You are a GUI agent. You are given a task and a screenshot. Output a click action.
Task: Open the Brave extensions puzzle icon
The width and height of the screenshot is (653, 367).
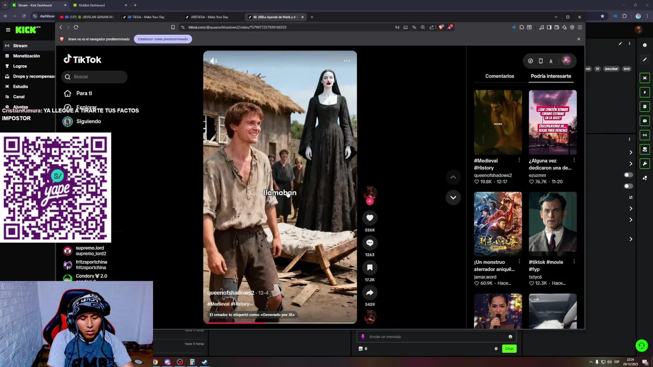pyautogui.click(x=521, y=27)
